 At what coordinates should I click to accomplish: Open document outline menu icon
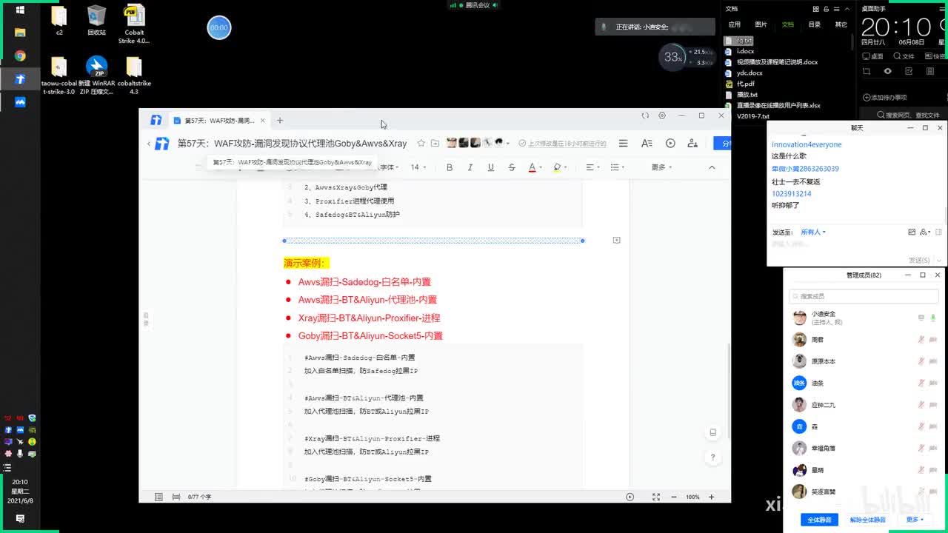coord(623,143)
